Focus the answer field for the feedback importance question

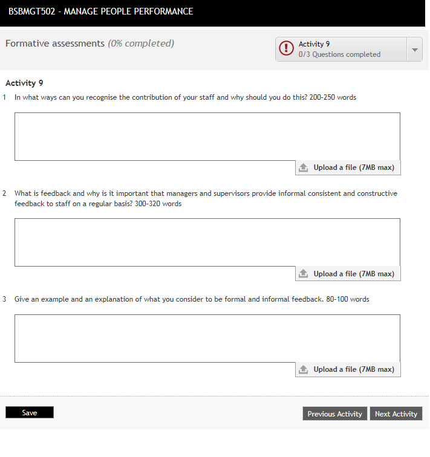[x=207, y=242]
